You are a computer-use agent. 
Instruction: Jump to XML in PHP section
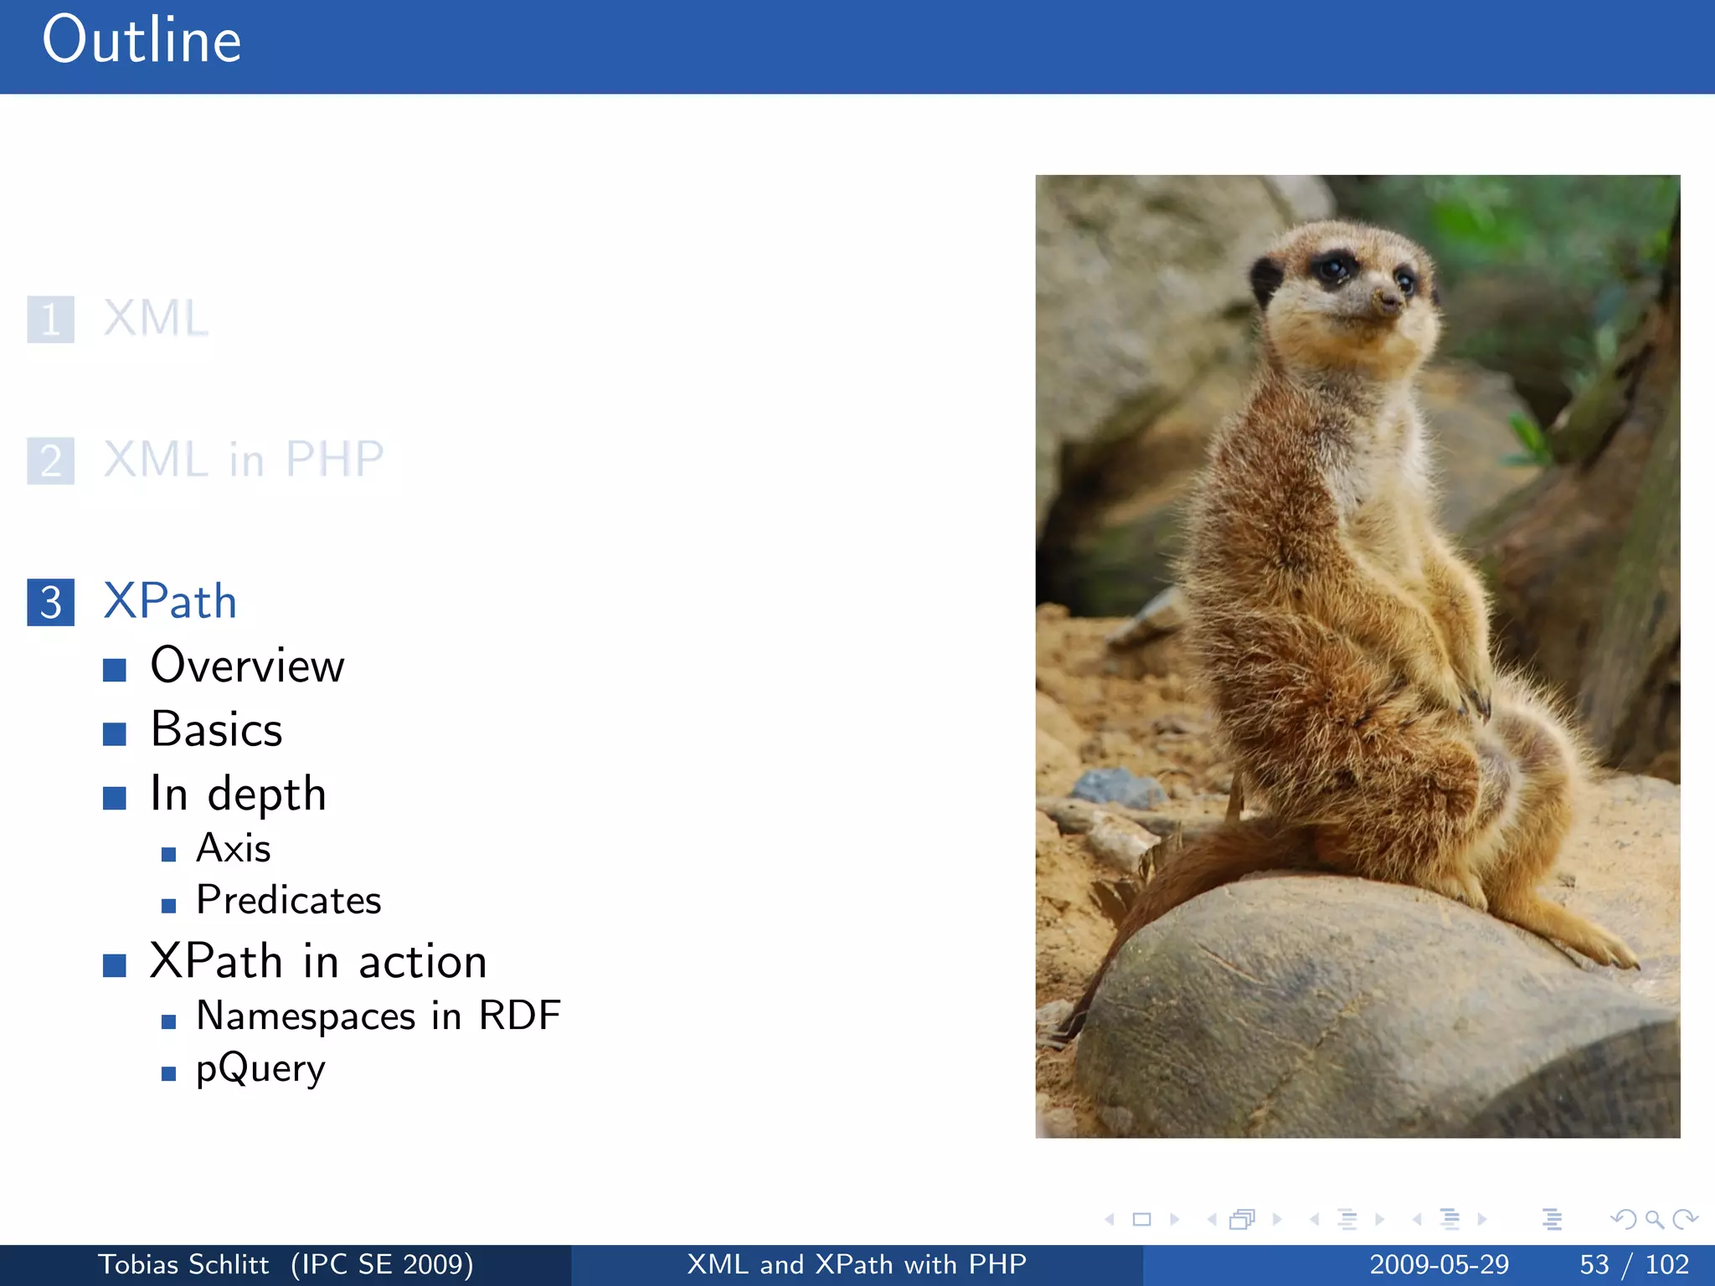[243, 460]
